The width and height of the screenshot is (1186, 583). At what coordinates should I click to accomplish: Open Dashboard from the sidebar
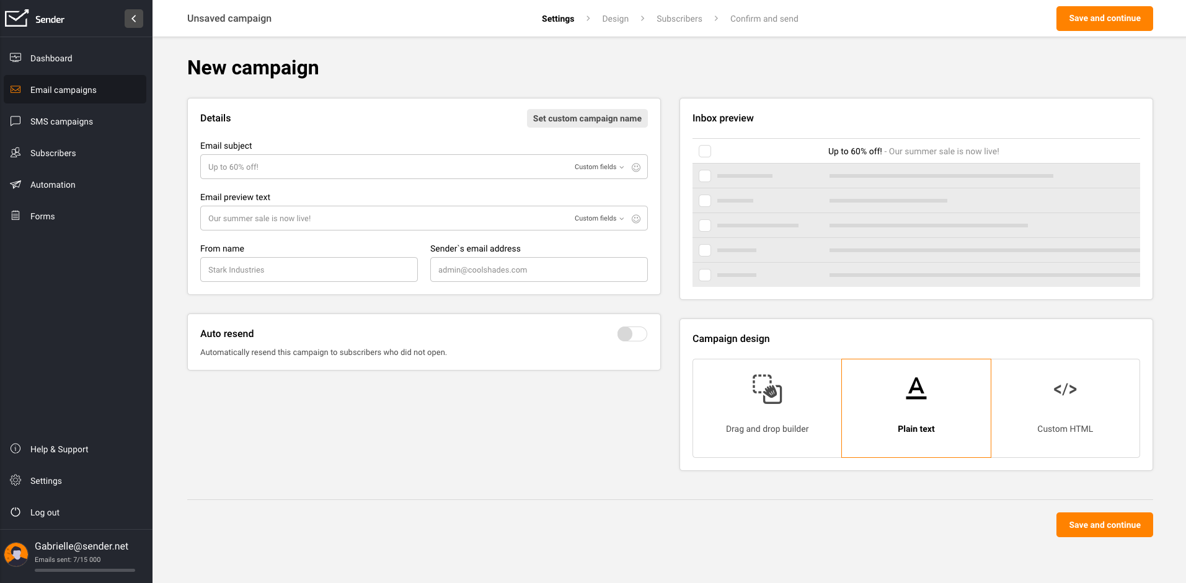point(51,58)
